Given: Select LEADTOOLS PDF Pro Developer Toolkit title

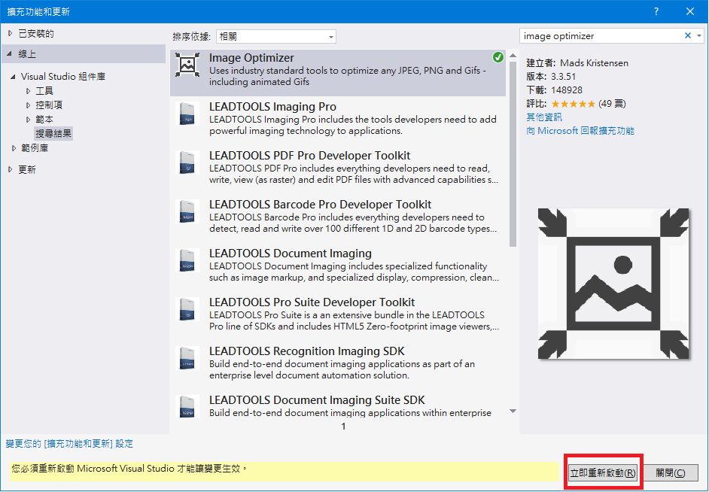Looking at the screenshot, I should [310, 156].
